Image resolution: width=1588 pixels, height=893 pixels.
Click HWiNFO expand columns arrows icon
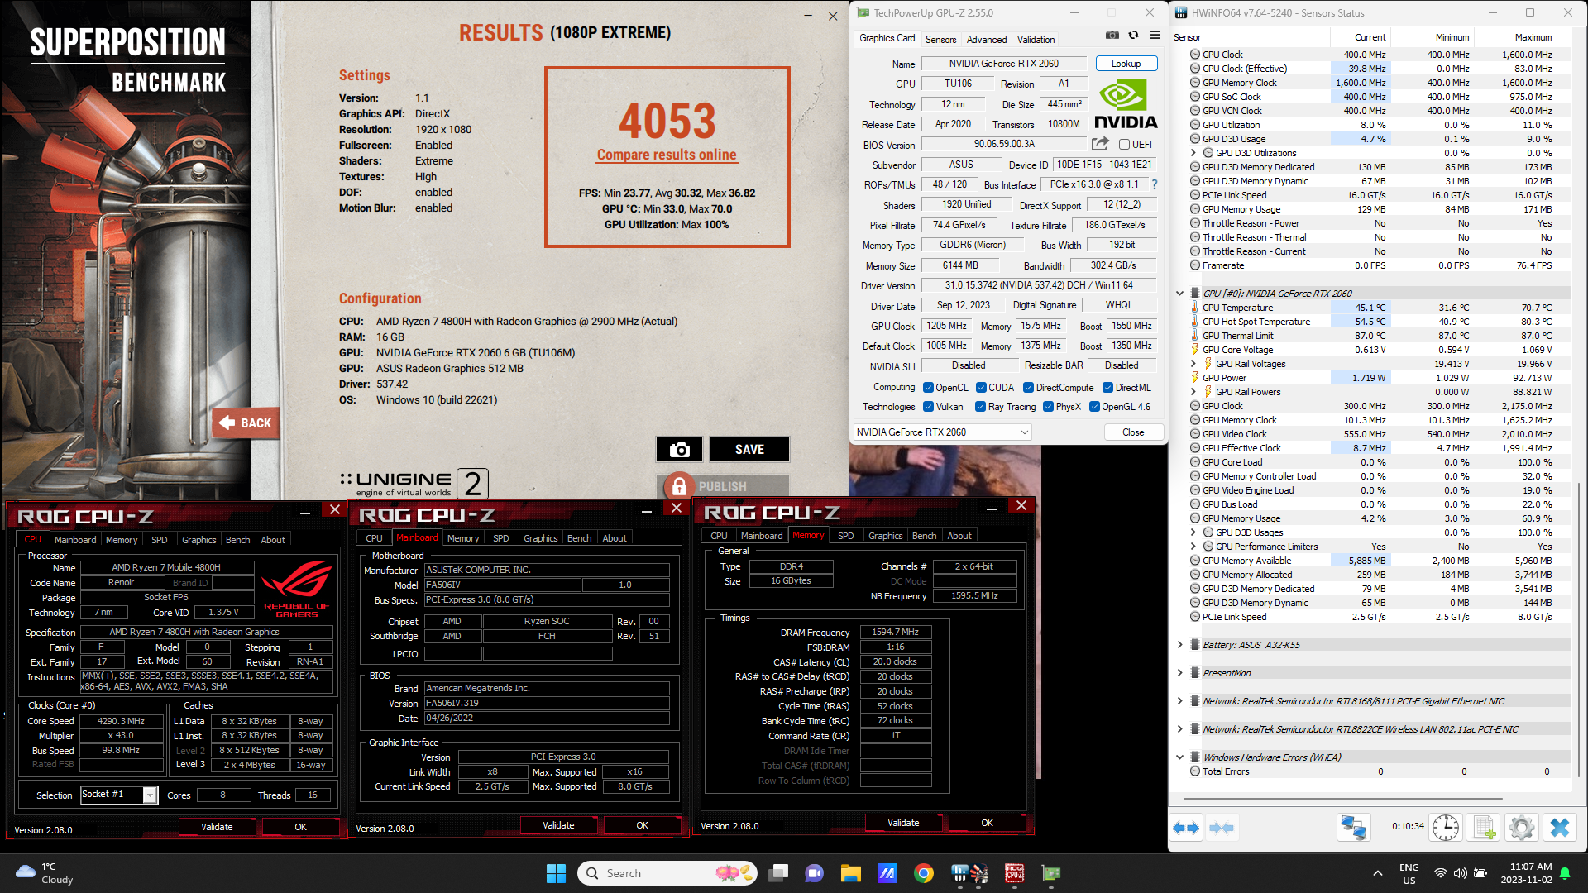point(1187,828)
